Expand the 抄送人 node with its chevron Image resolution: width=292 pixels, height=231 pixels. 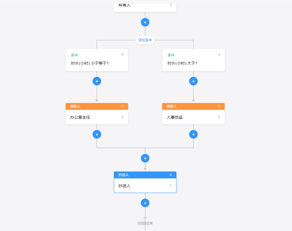[170, 185]
